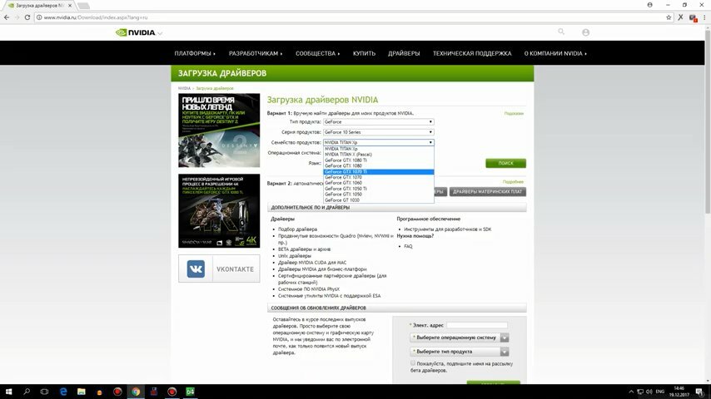Open the NVIDIA site search magnifier icon
Screen dimensions: 711x399
point(561,32)
